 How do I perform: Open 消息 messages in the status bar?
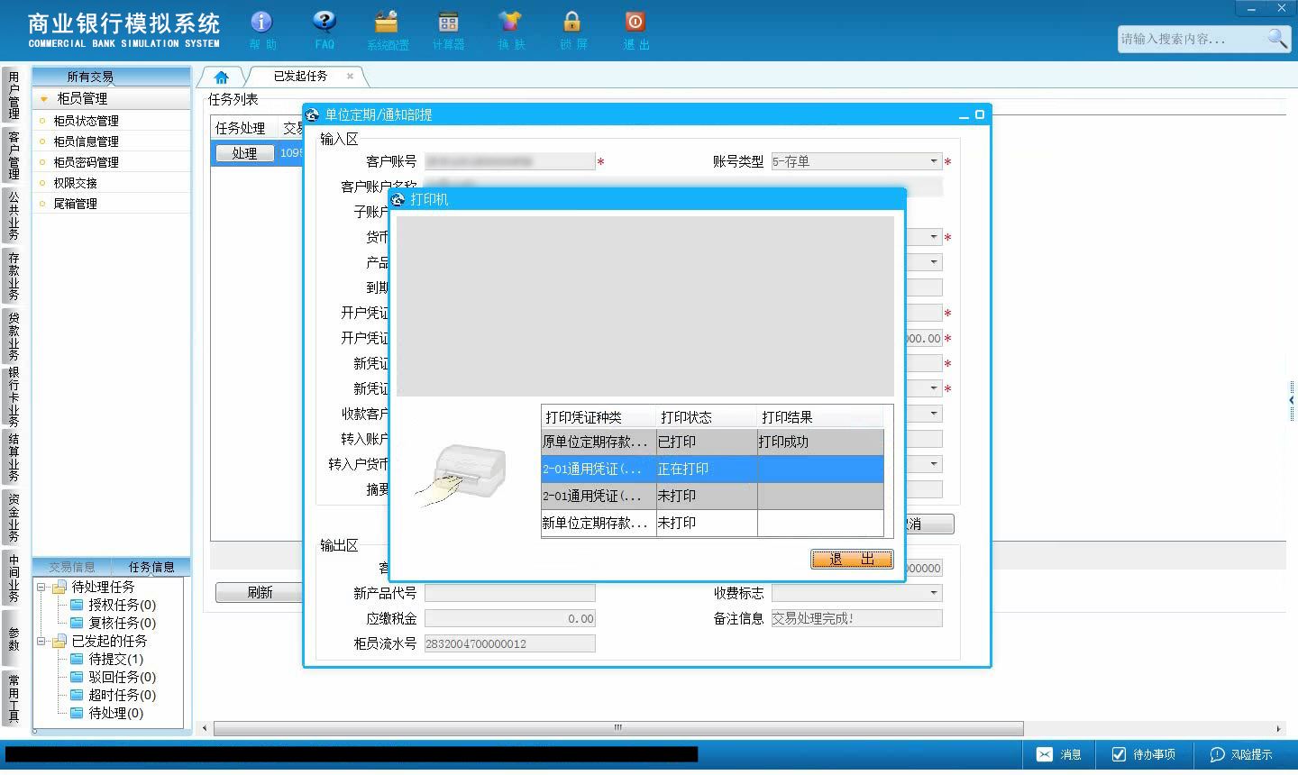pos(1059,754)
